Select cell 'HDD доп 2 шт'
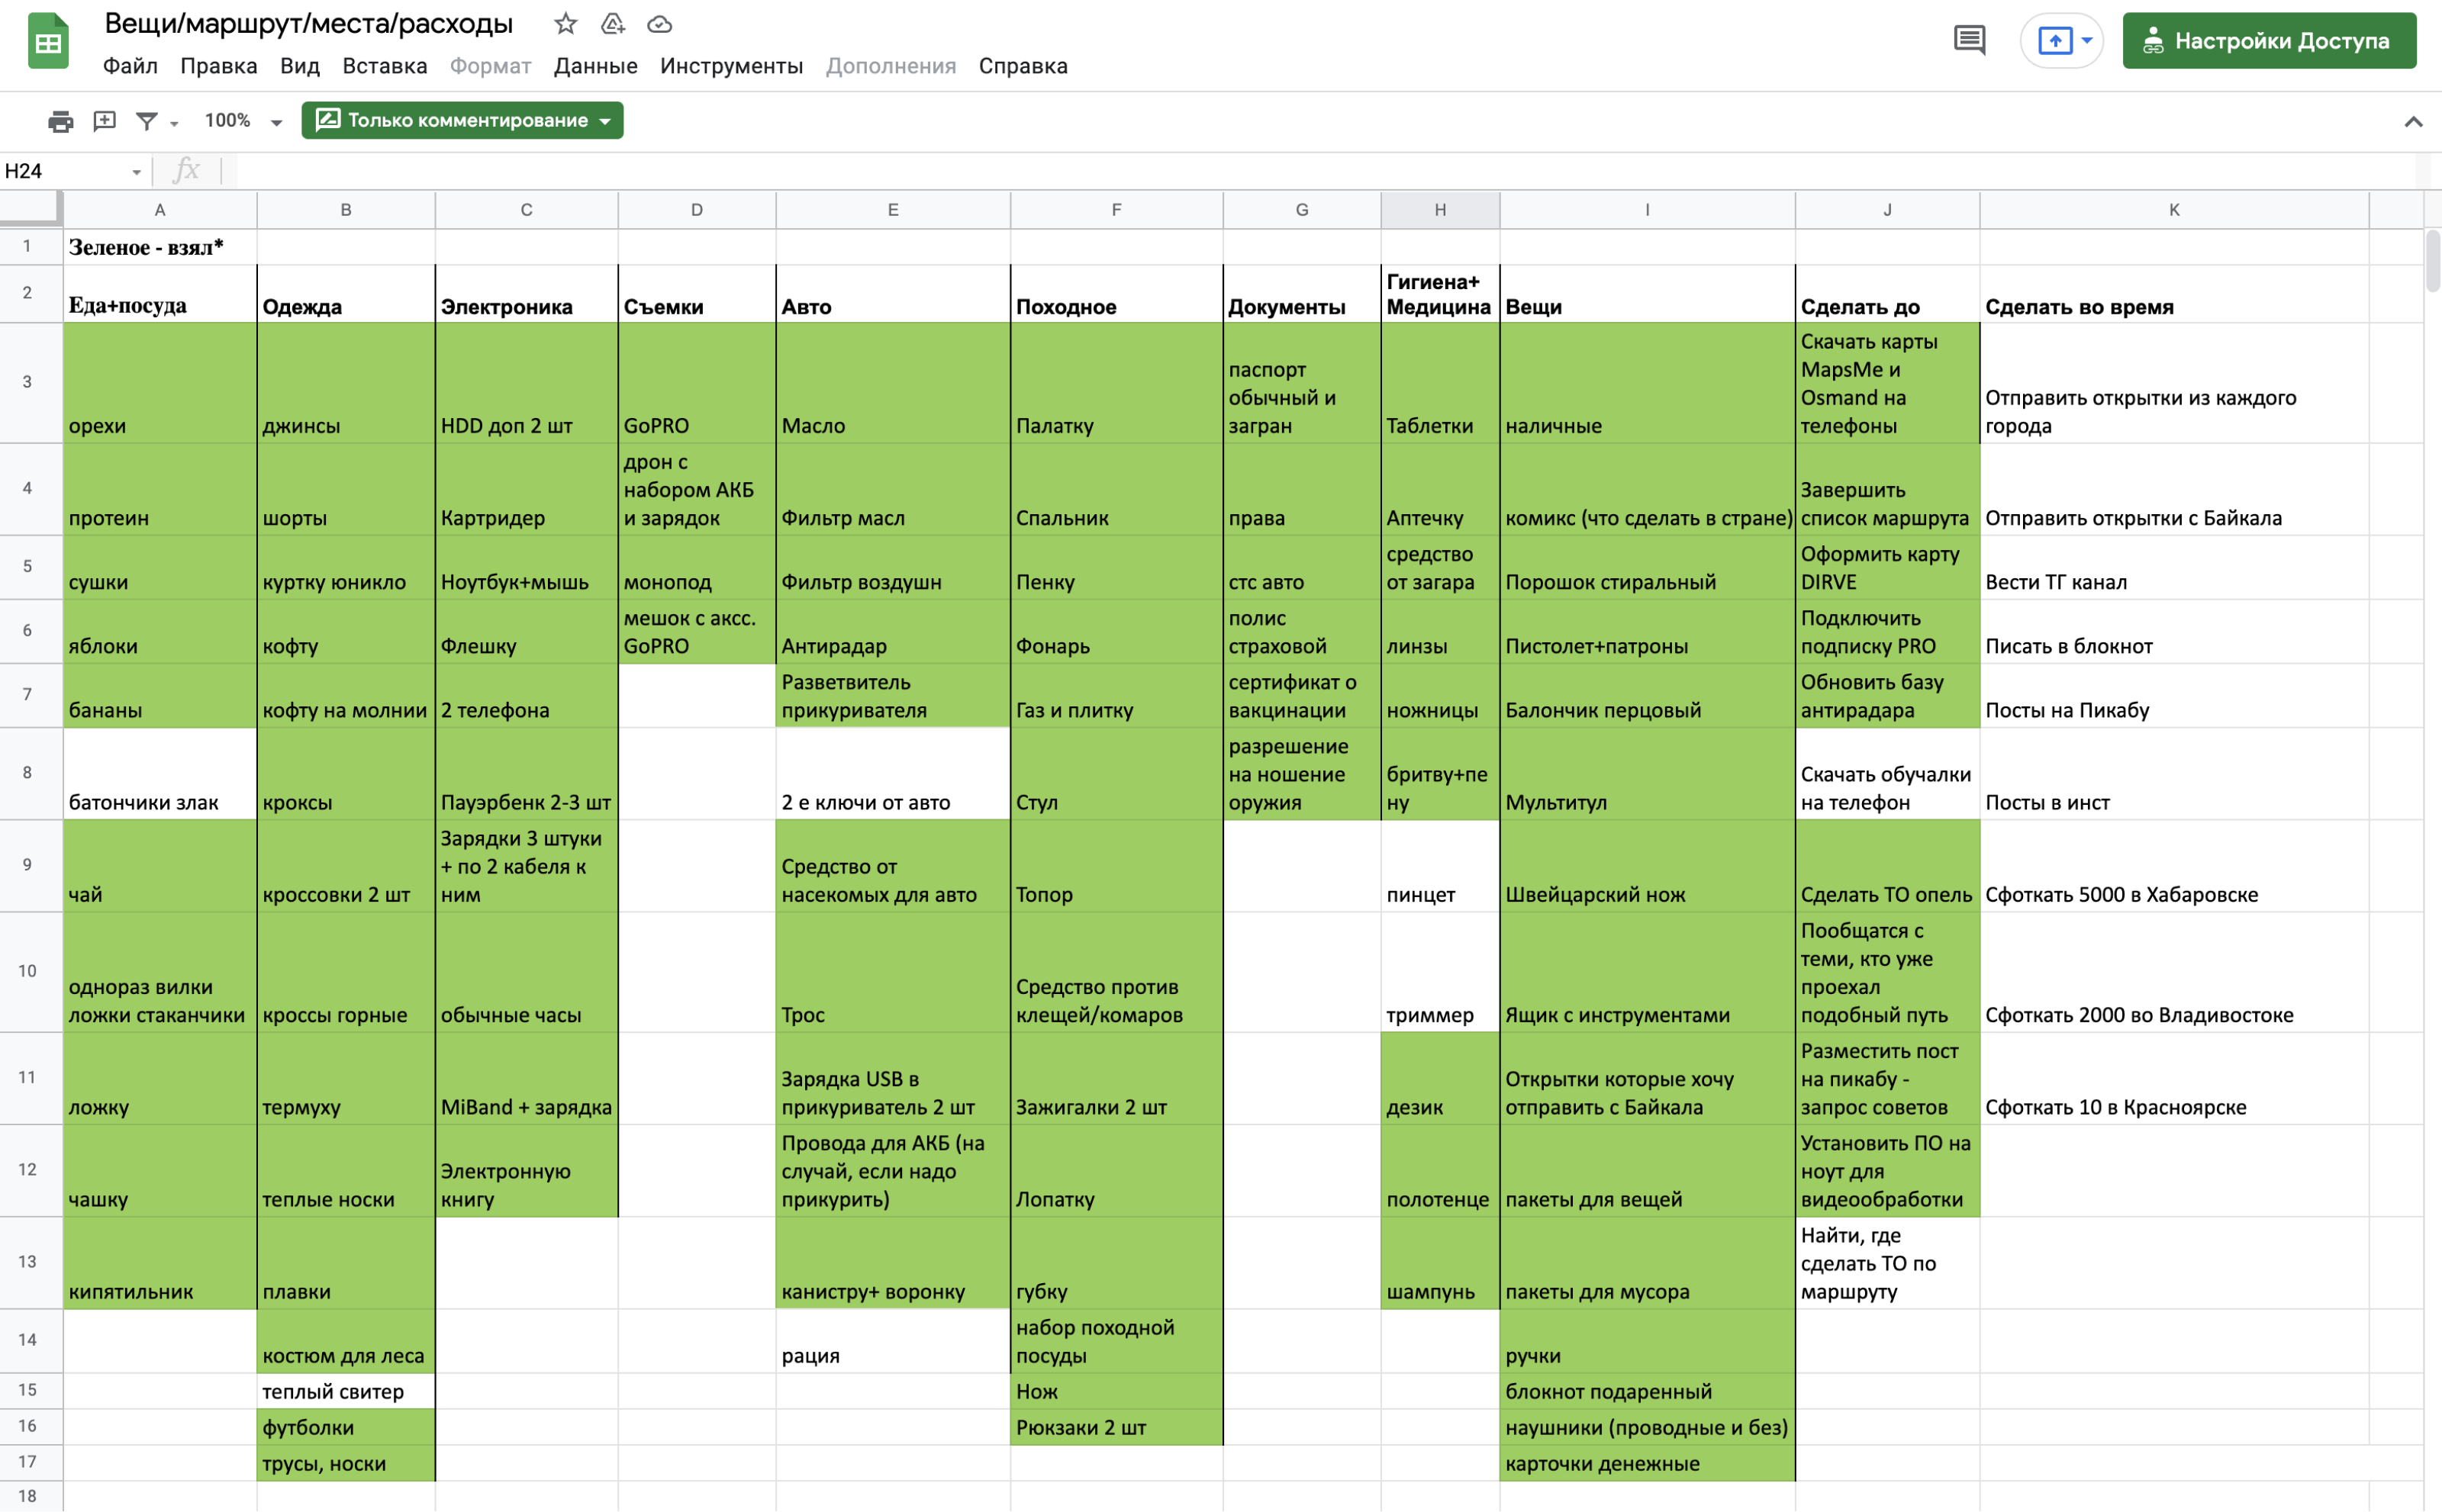 click(527, 383)
